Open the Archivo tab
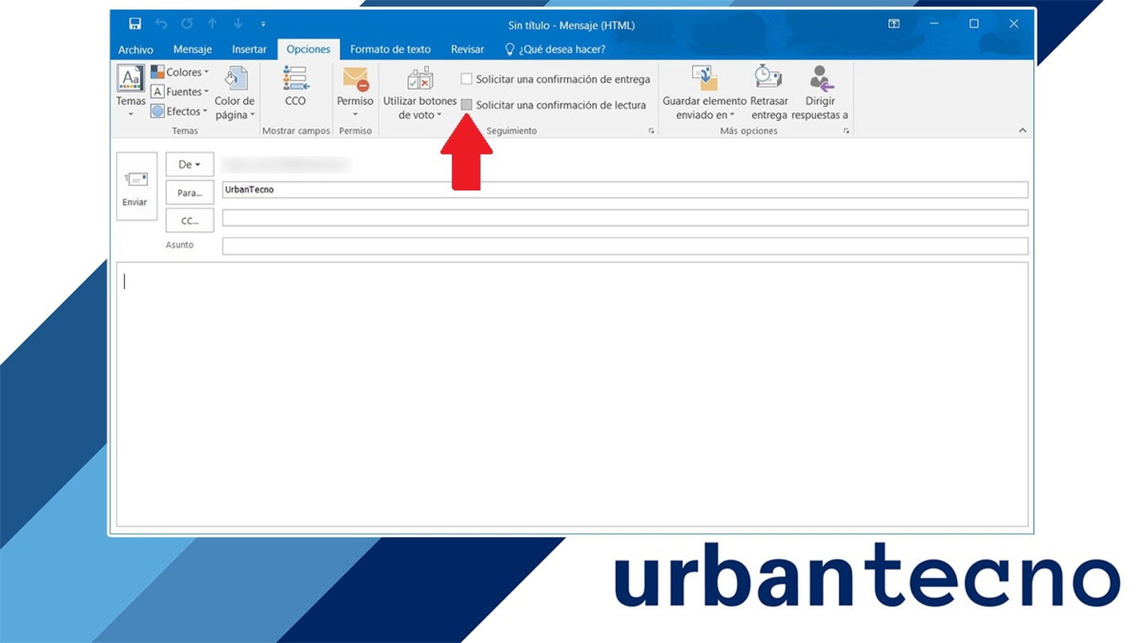Image resolution: width=1144 pixels, height=643 pixels. (136, 49)
